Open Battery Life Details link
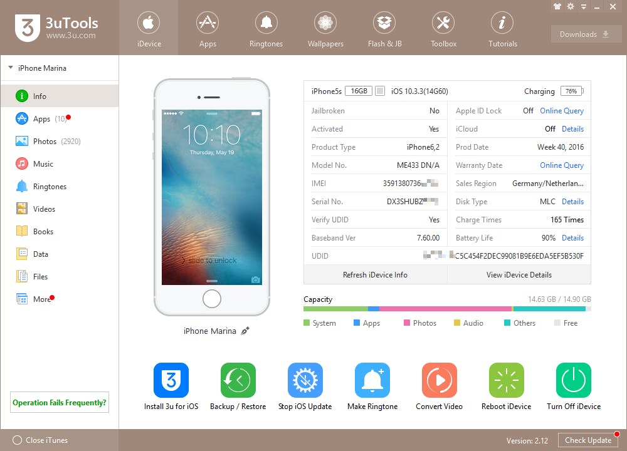The width and height of the screenshot is (627, 451). coord(572,238)
